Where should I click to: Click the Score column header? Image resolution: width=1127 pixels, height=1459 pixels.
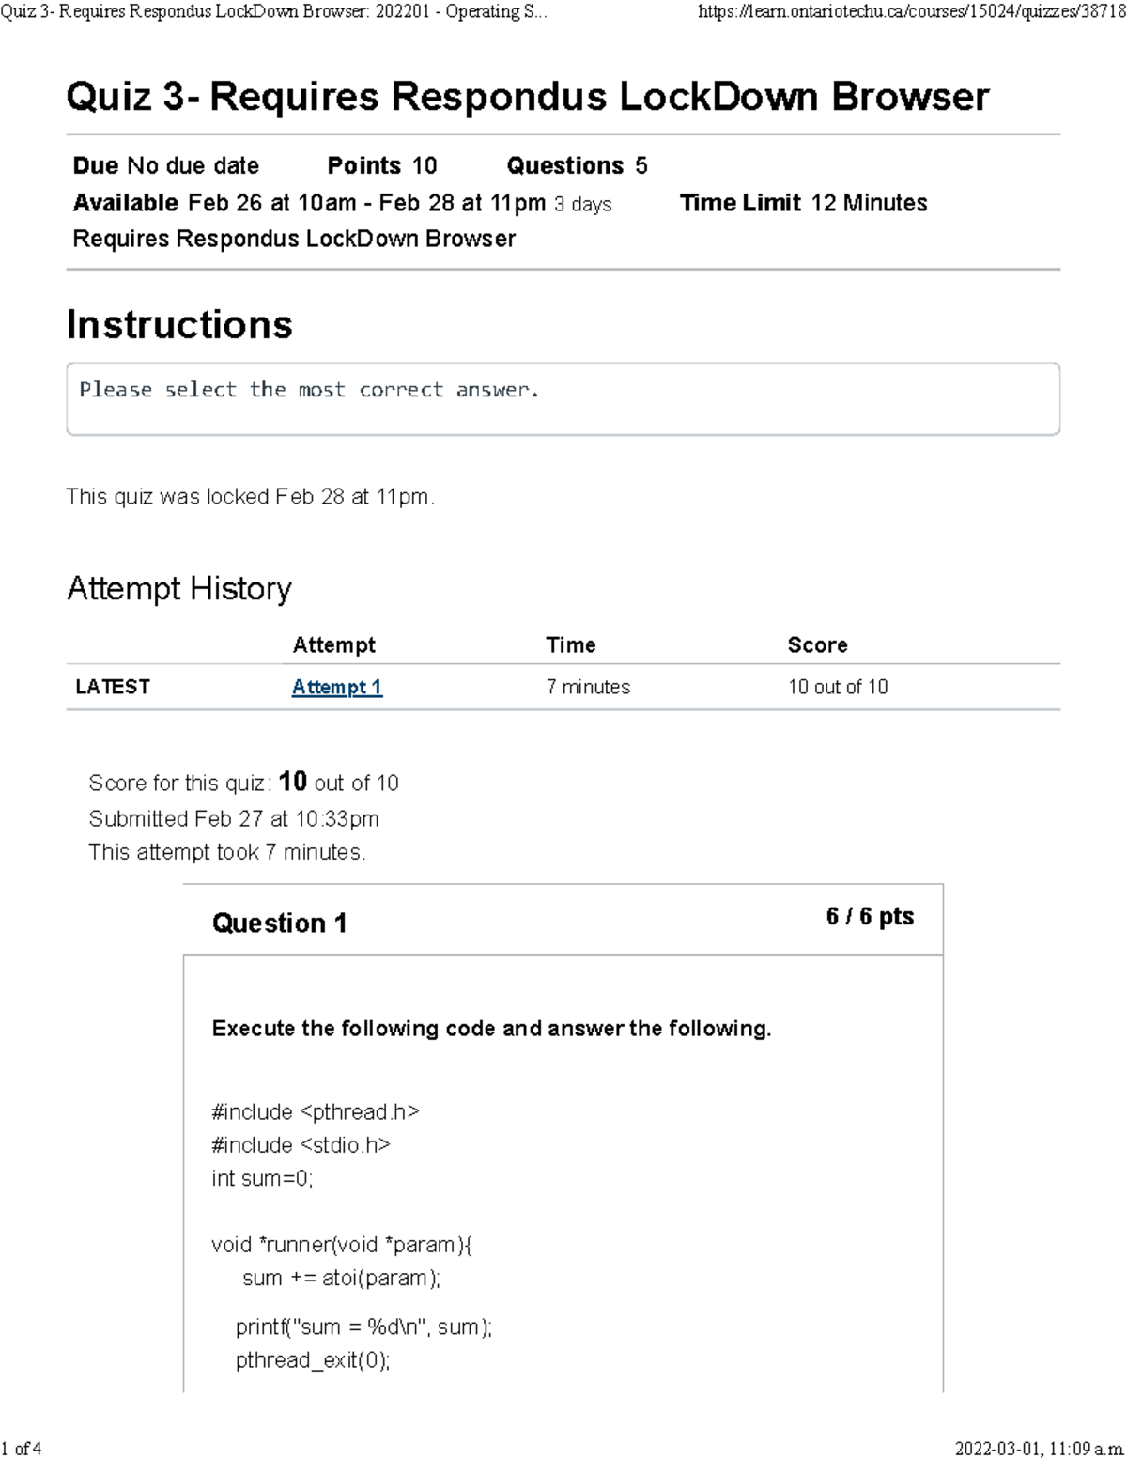pos(817,644)
